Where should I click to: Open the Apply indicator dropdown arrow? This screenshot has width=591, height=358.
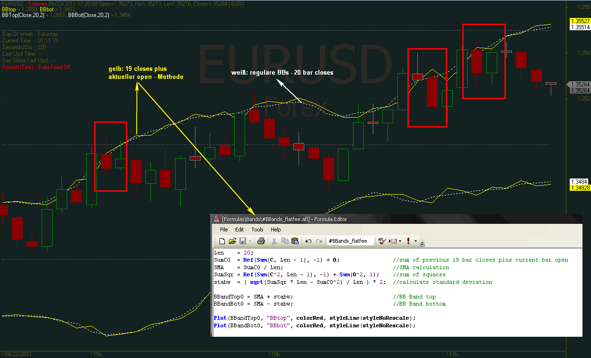pyautogui.click(x=400, y=241)
